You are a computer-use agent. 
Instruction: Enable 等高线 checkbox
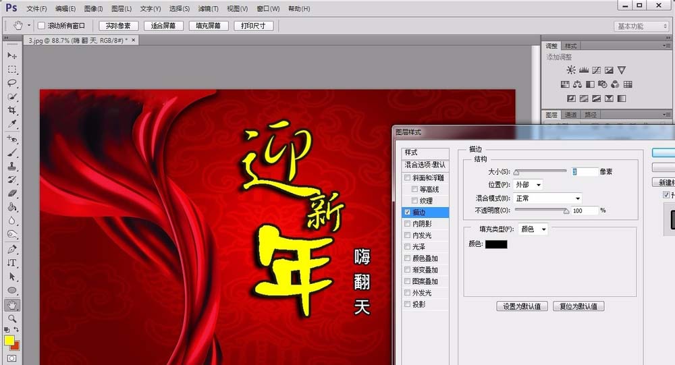pos(414,189)
